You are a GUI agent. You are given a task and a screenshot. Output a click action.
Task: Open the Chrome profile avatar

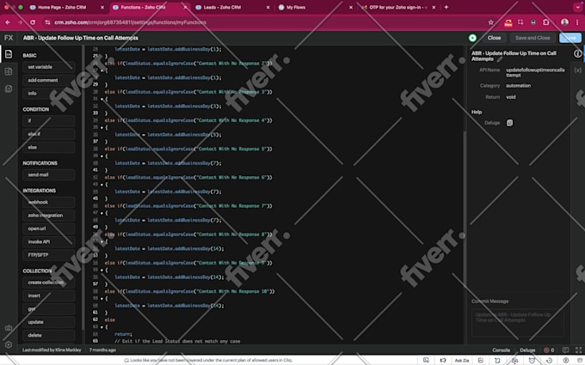[x=564, y=22]
